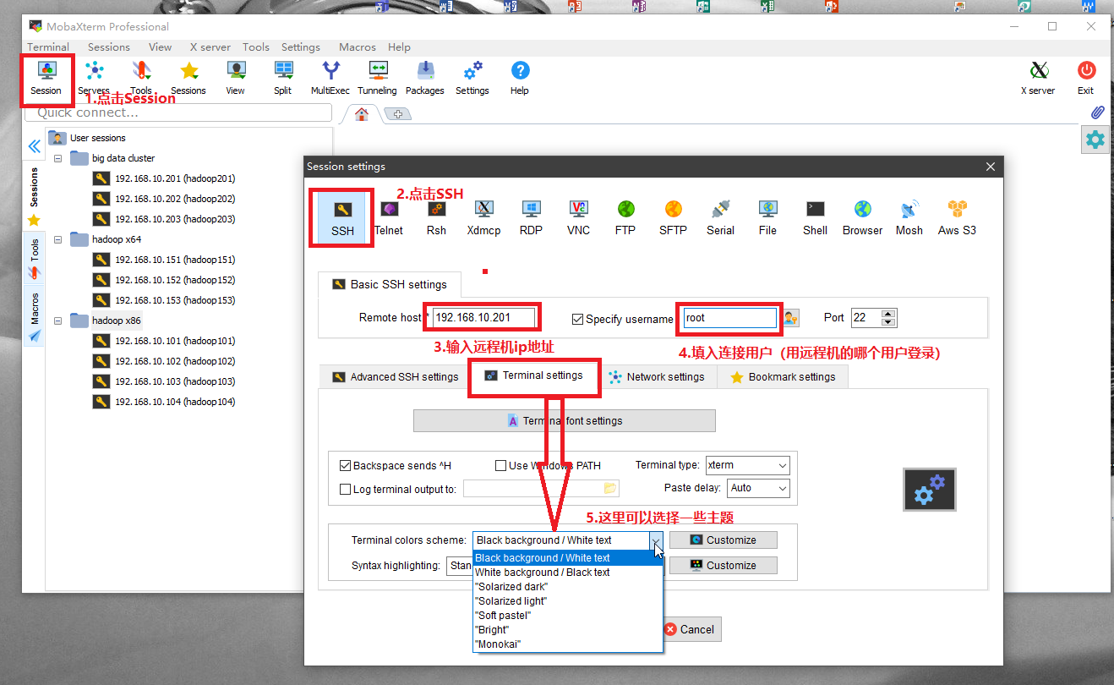Launch the MultiExec toolbar icon
The height and width of the screenshot is (685, 1114).
point(330,78)
